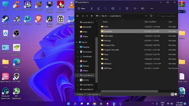Select Pictures in navigation pane
This screenshot has height=106, width=189.
(84, 66)
